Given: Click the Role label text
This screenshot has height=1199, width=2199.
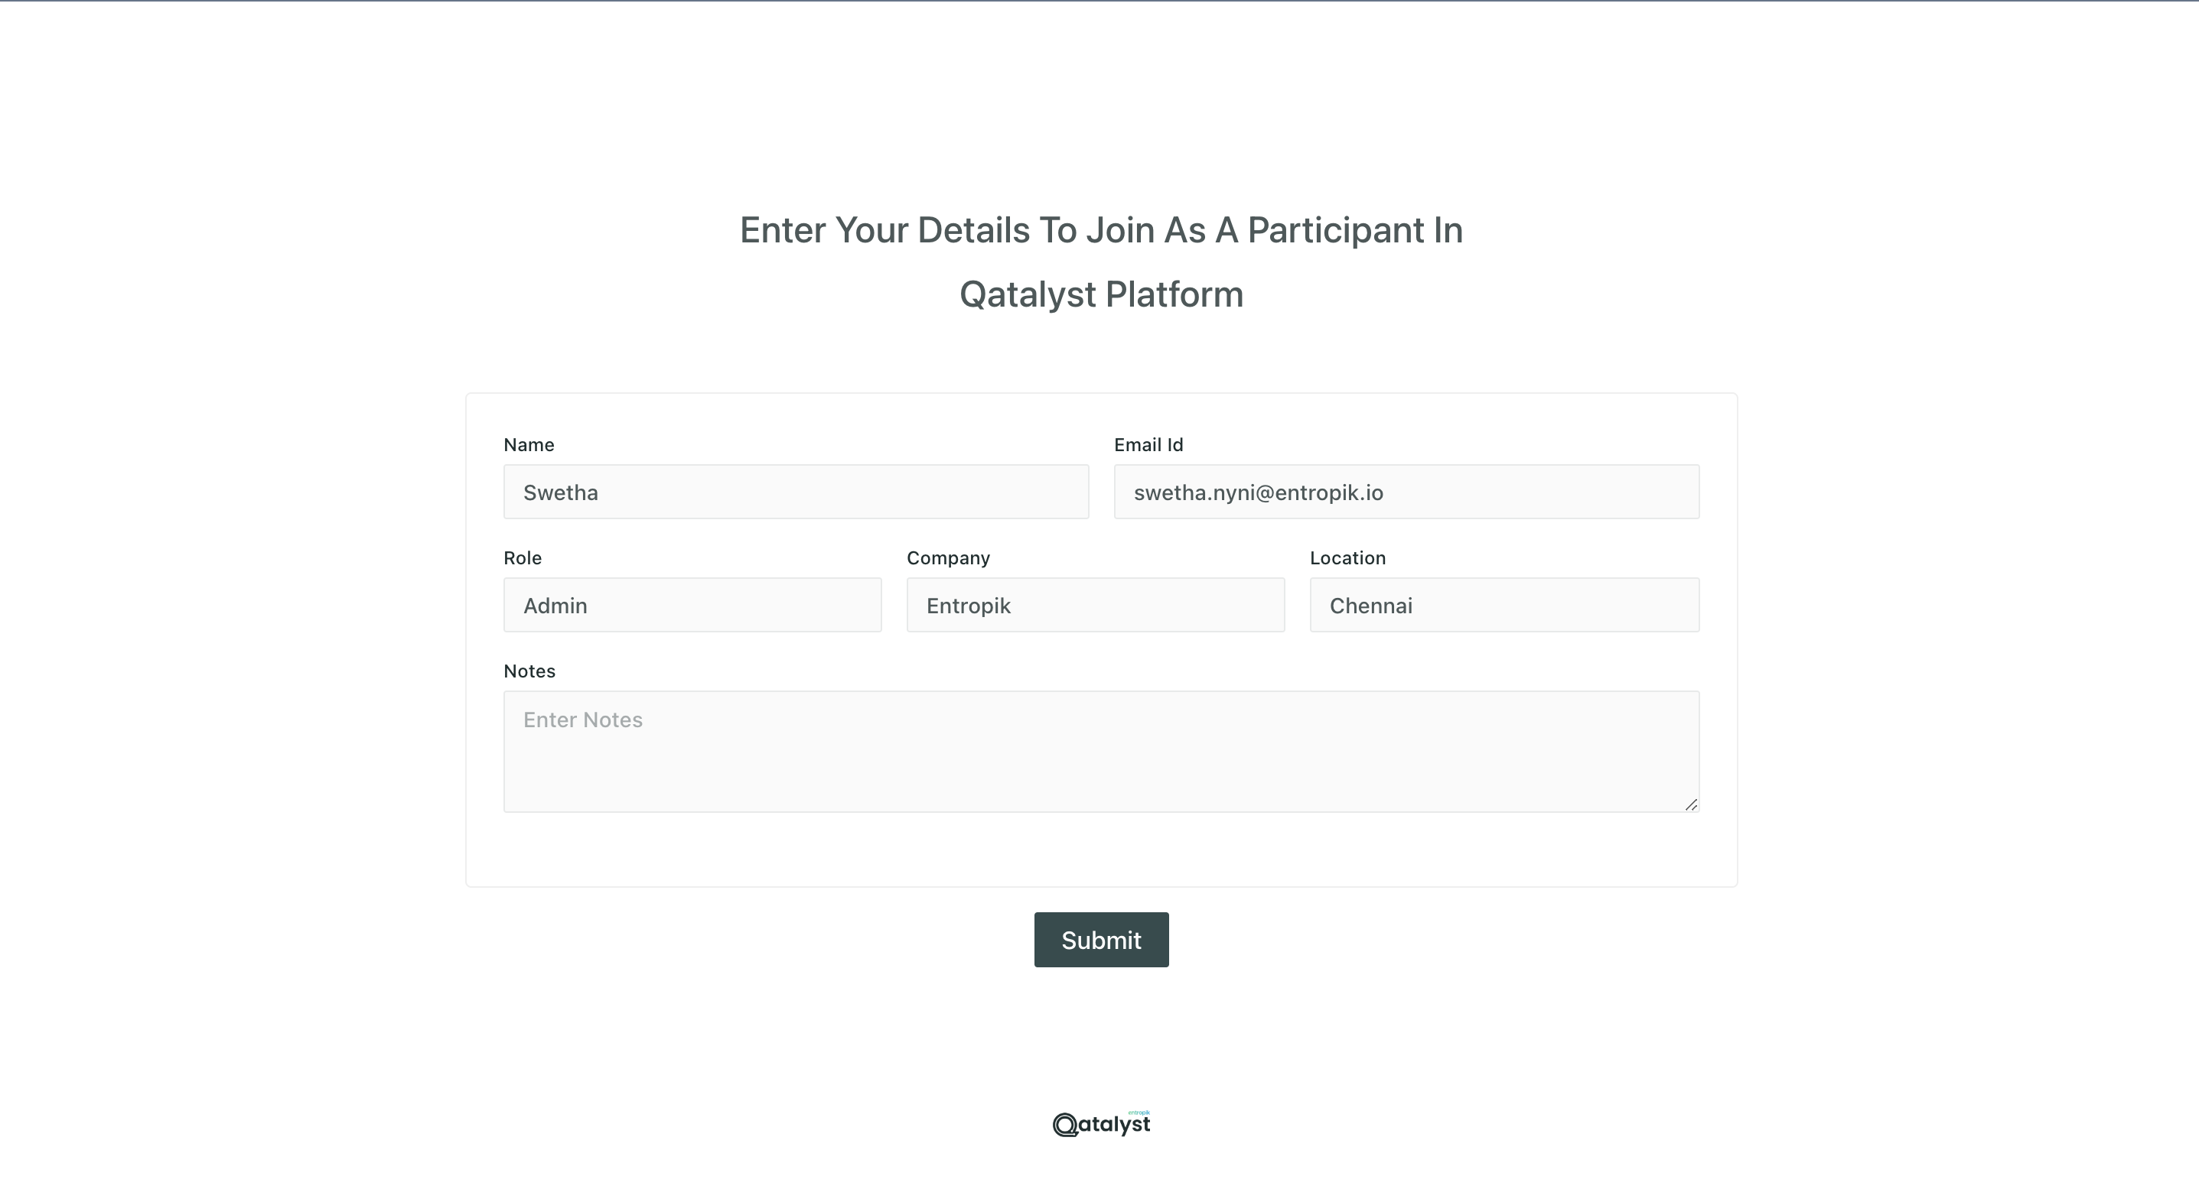Looking at the screenshot, I should (x=523, y=558).
